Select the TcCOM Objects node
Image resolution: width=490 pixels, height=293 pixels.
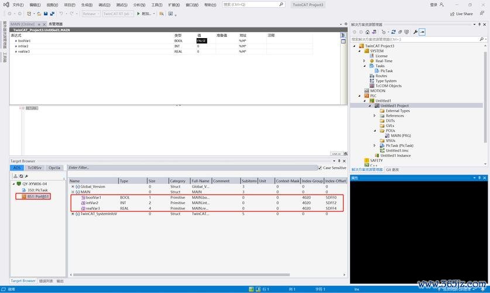(x=386, y=86)
